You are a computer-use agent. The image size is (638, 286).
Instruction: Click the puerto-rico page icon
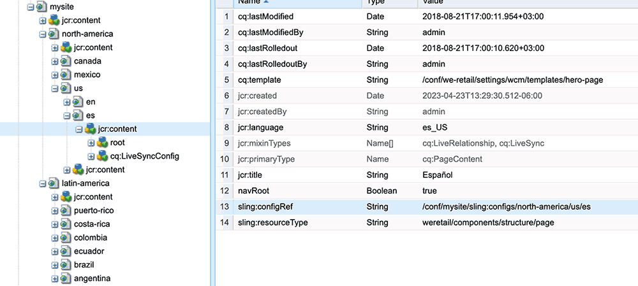66,211
